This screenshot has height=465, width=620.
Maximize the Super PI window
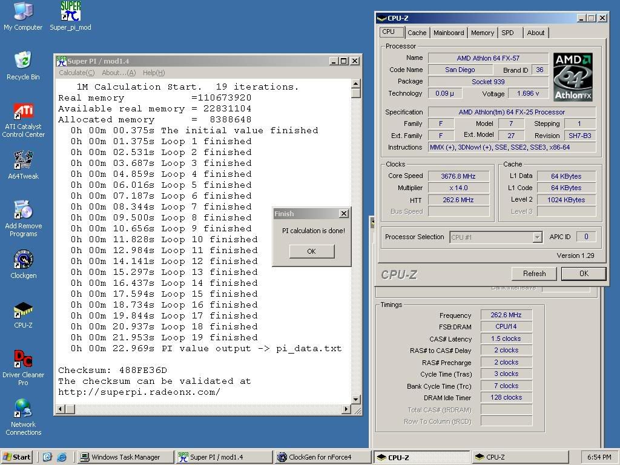343,61
